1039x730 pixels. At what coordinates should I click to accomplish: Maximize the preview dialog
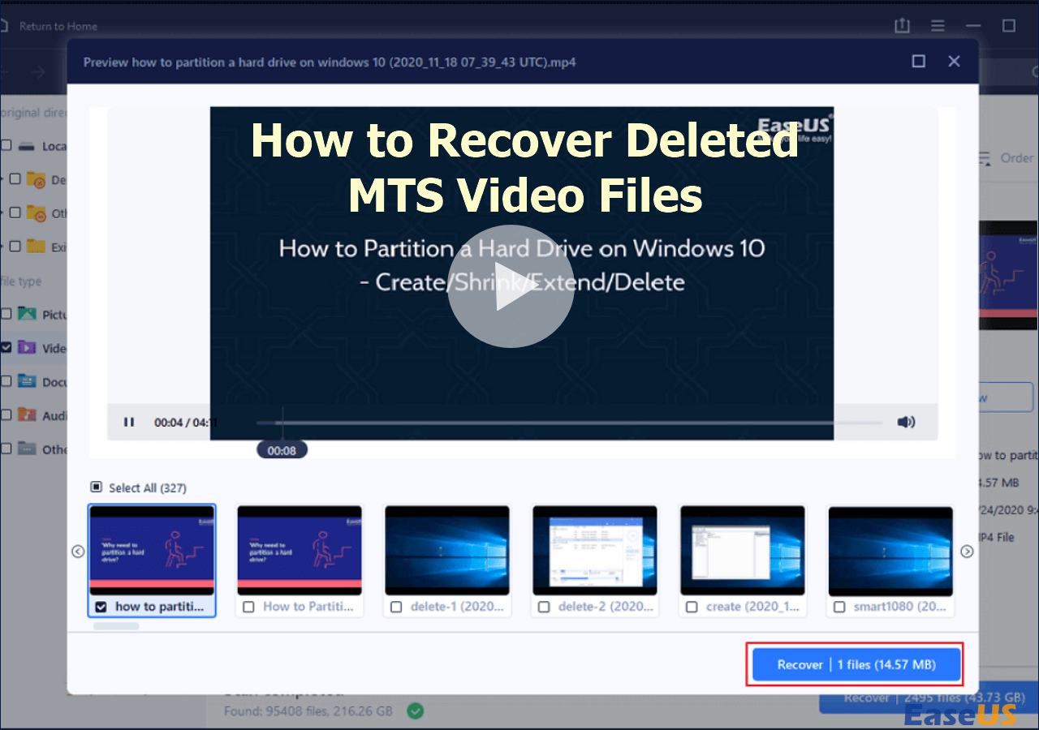point(919,62)
